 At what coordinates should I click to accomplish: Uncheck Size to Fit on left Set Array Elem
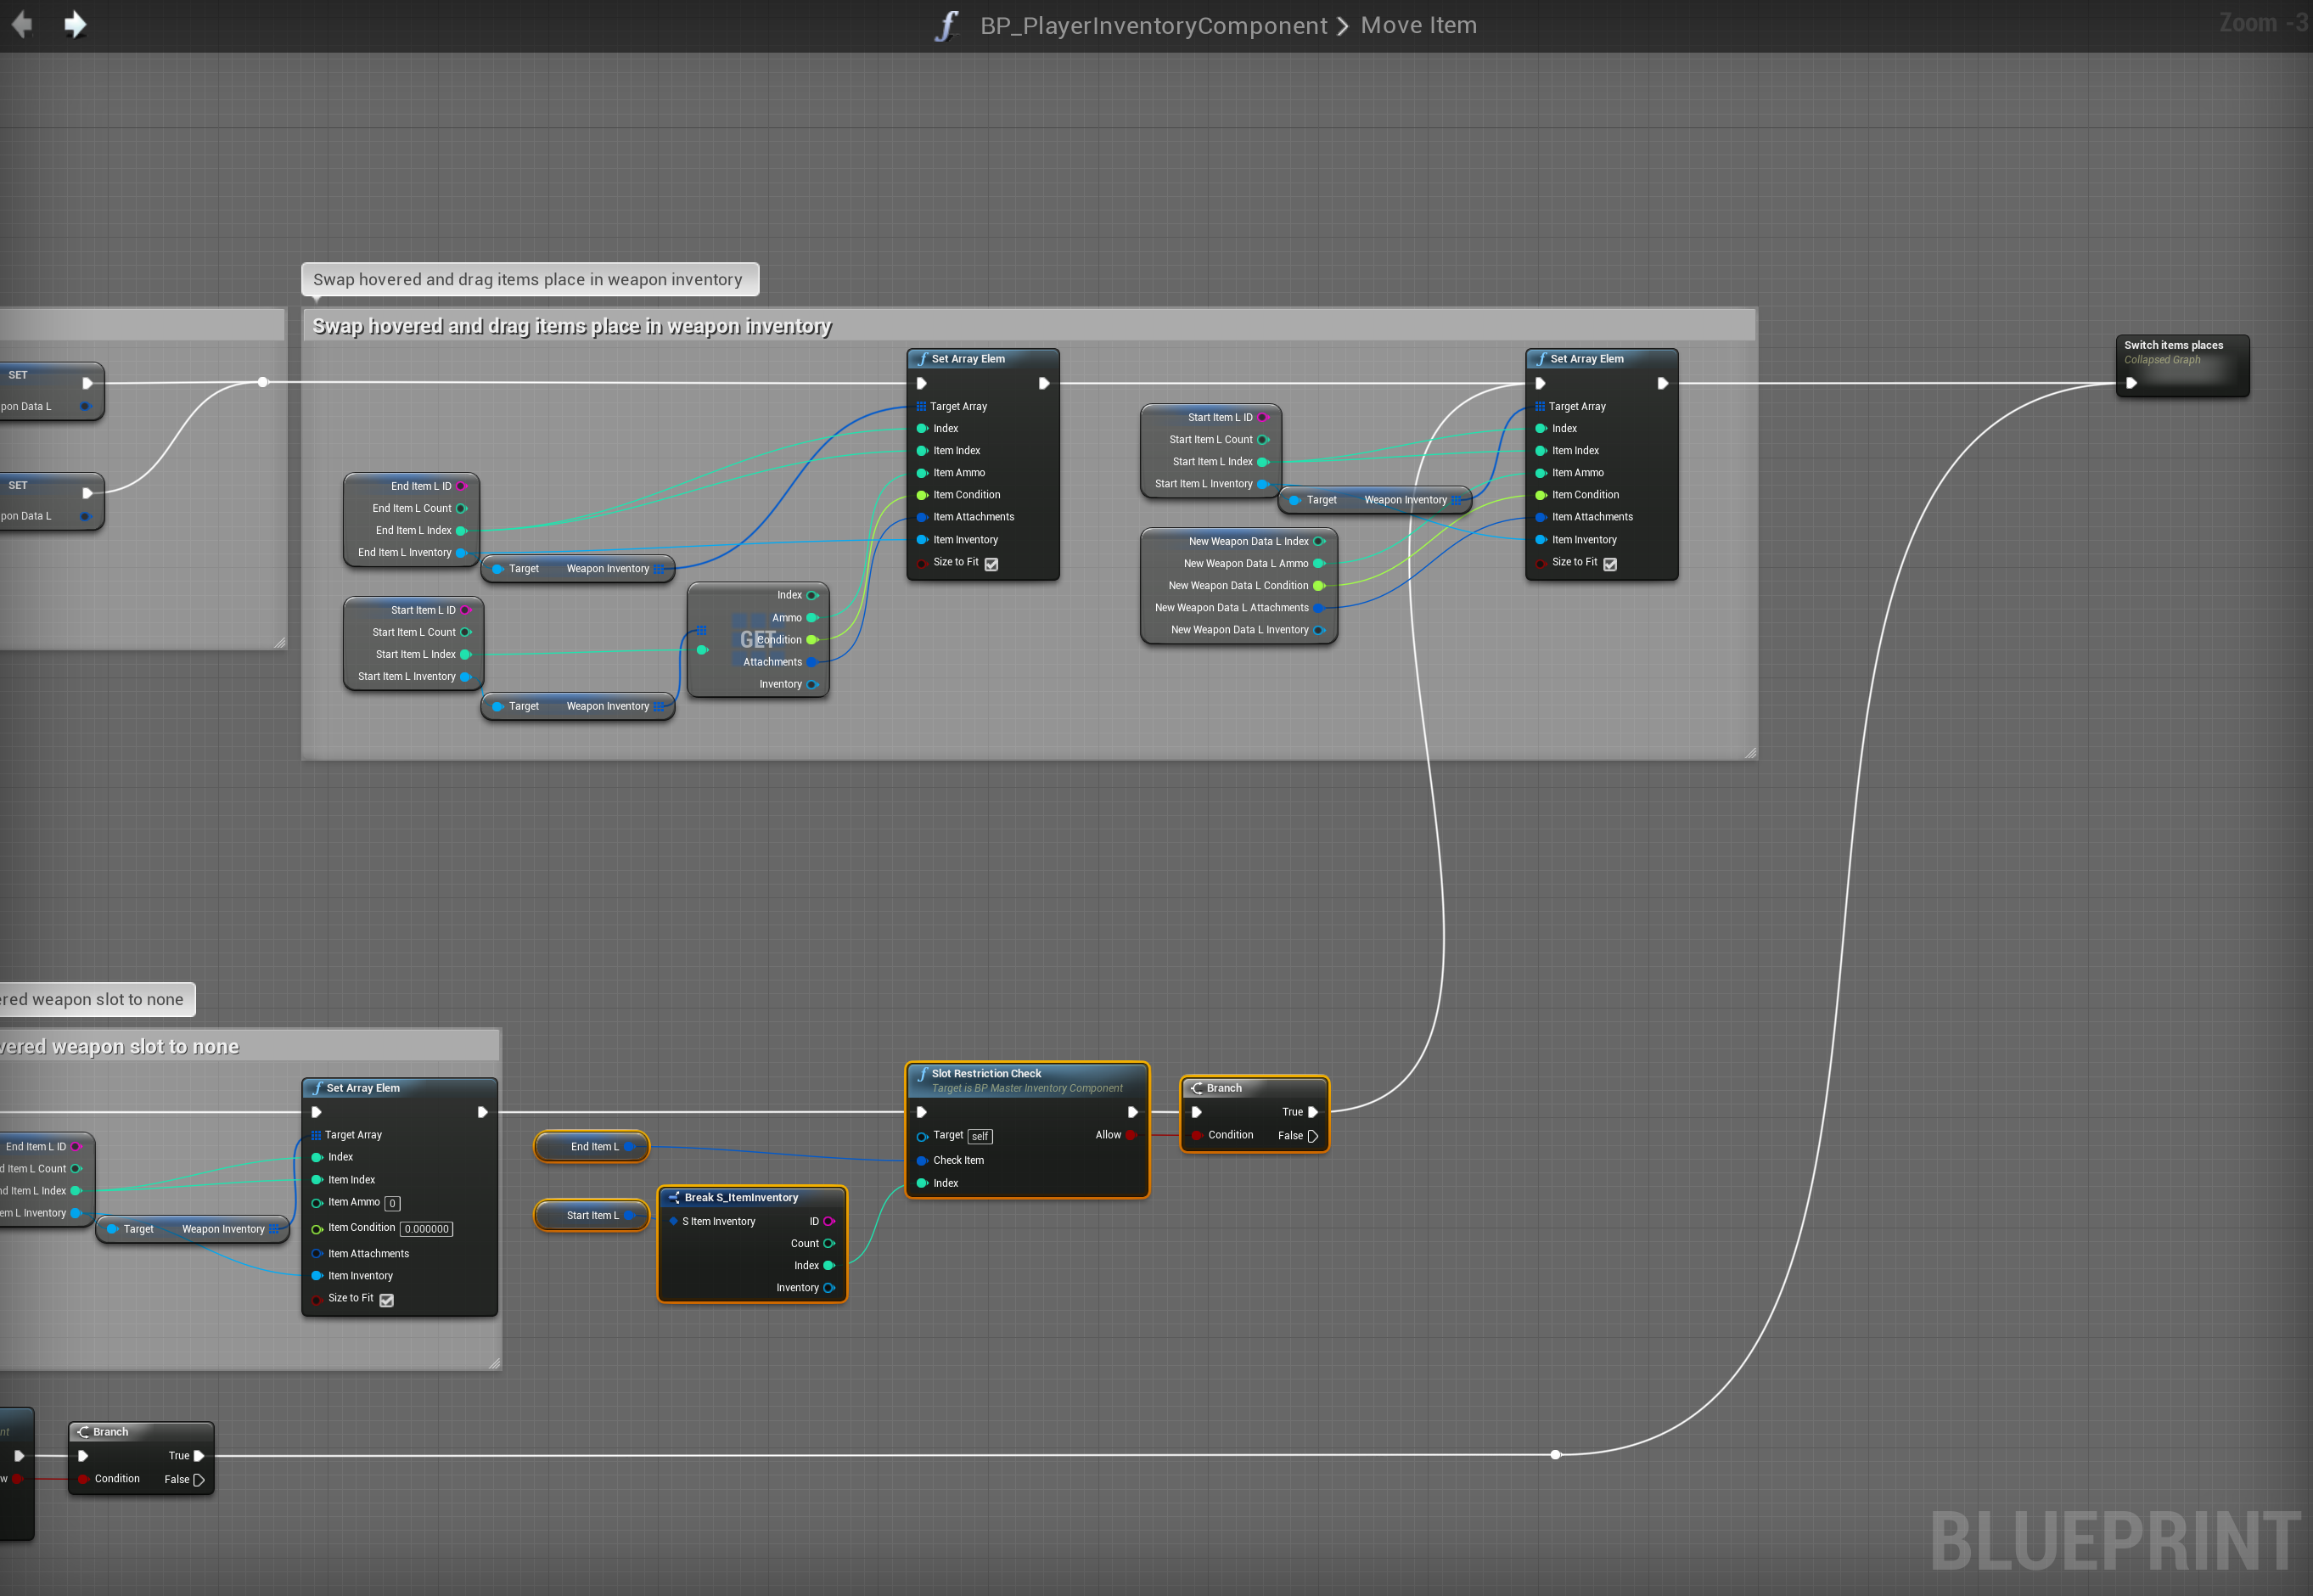[991, 564]
